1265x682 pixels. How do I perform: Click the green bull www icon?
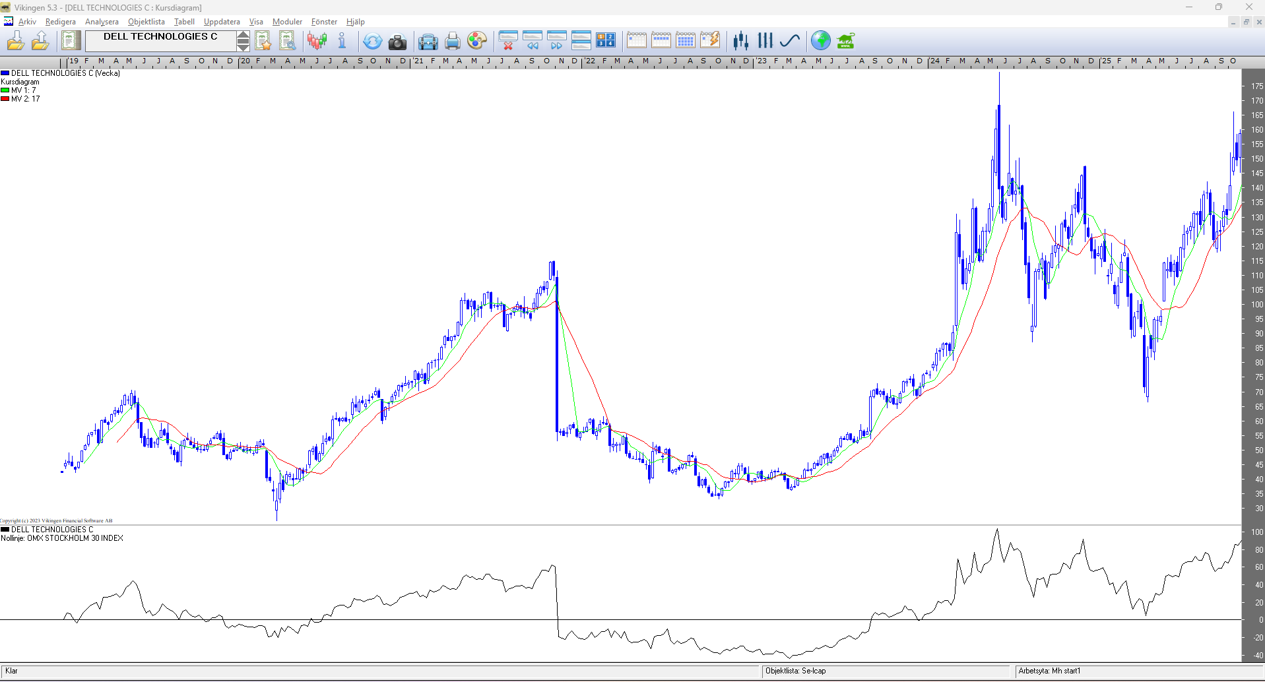(845, 41)
